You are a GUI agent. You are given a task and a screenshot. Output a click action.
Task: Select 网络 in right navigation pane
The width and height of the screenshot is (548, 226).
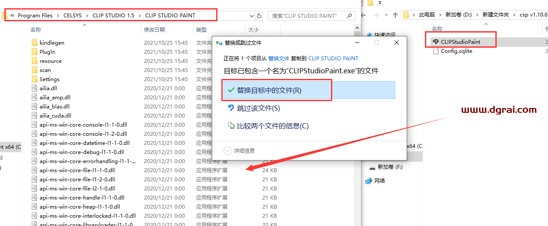coord(379,180)
